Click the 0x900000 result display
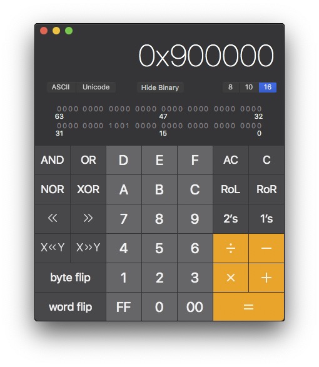Image resolution: width=319 pixels, height=367 pixels. (206, 56)
